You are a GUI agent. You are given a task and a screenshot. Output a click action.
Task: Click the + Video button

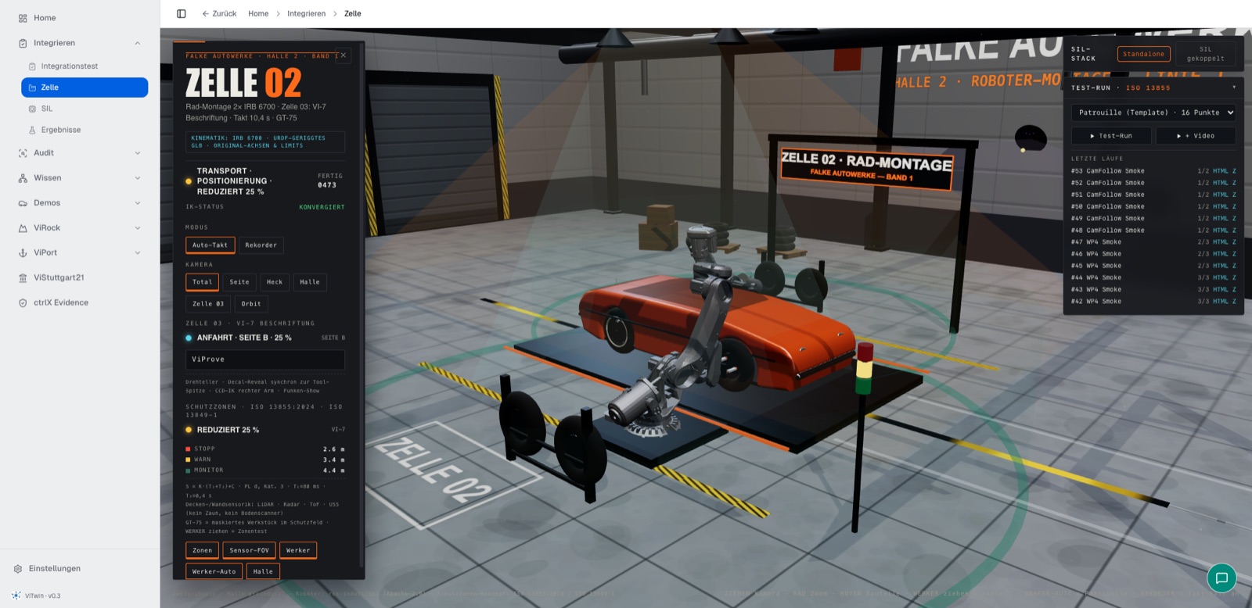[x=1196, y=136]
